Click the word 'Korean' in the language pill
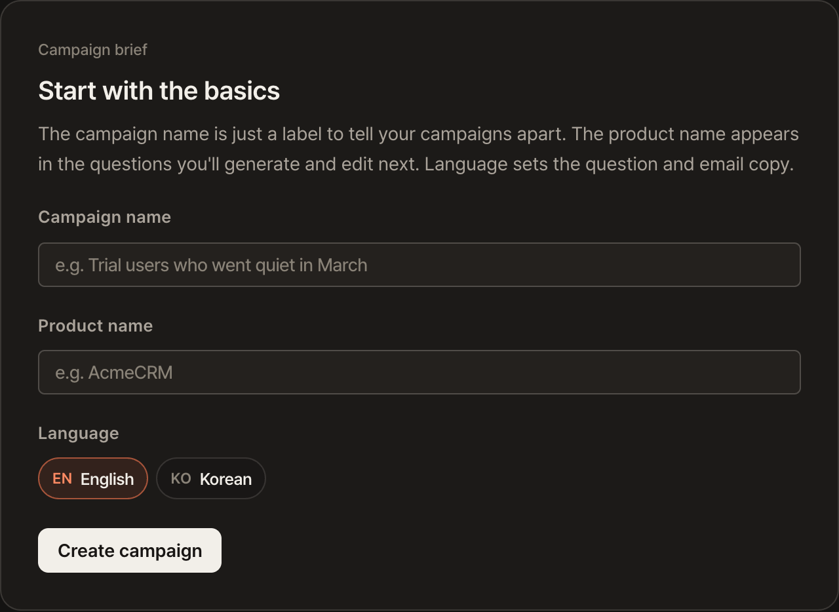Screen dimensions: 839x612 coord(226,479)
